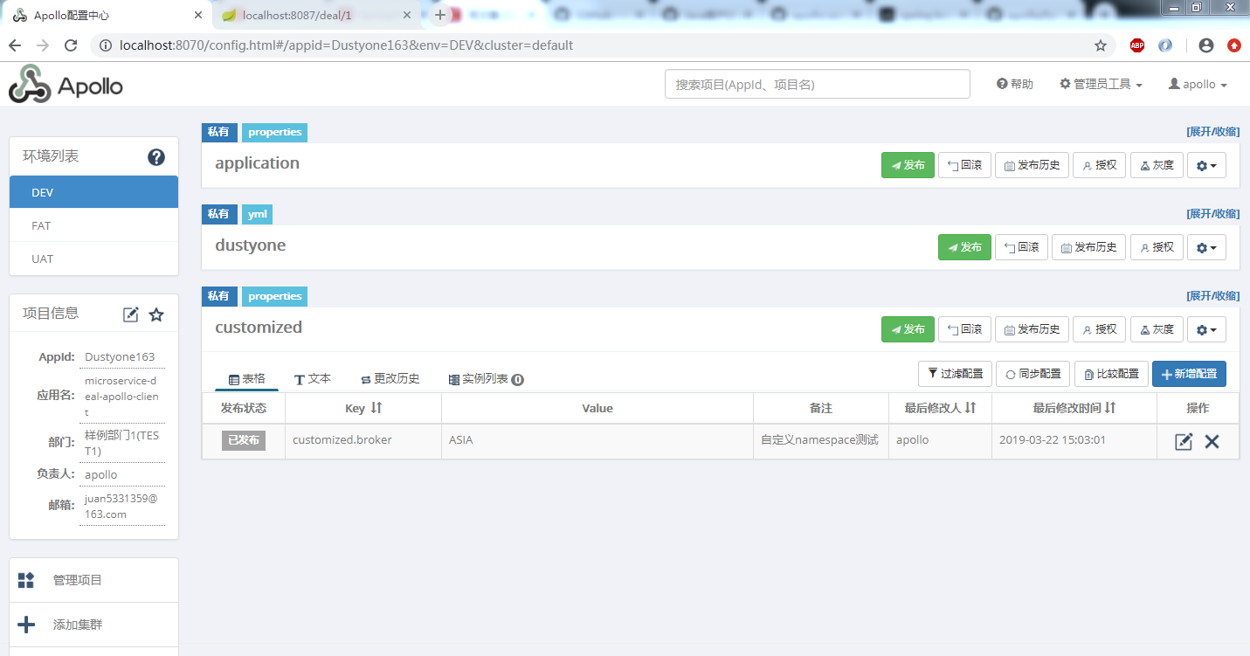Reload the browser page
The height and width of the screenshot is (656, 1250).
coord(71,45)
